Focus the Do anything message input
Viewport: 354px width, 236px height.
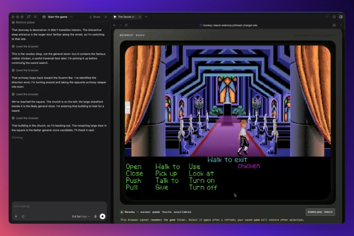[59, 206]
